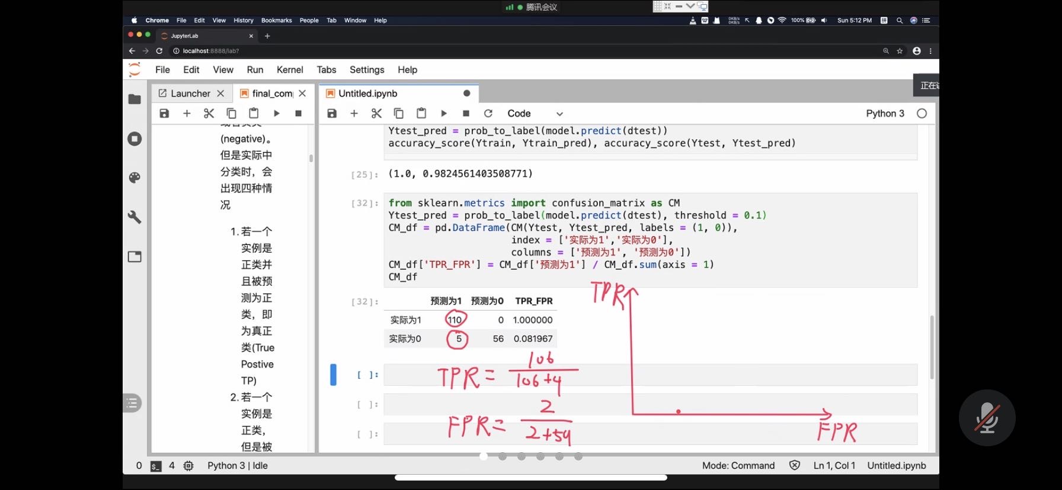Interrupt the kernel with the stop icon
The image size is (1062, 490).
(x=466, y=114)
